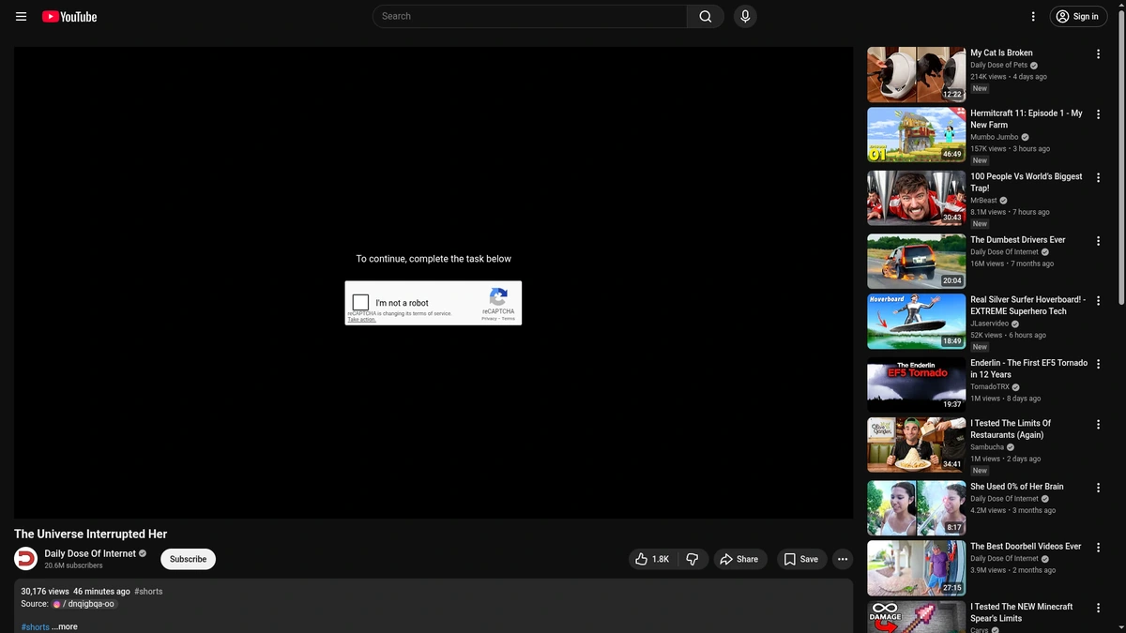Start voice search with microphone icon
The width and height of the screenshot is (1126, 633).
[x=745, y=16]
